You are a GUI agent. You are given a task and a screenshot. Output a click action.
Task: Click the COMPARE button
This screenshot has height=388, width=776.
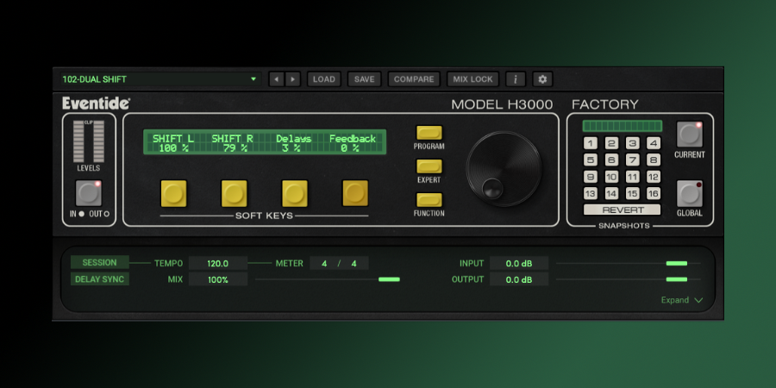[414, 79]
